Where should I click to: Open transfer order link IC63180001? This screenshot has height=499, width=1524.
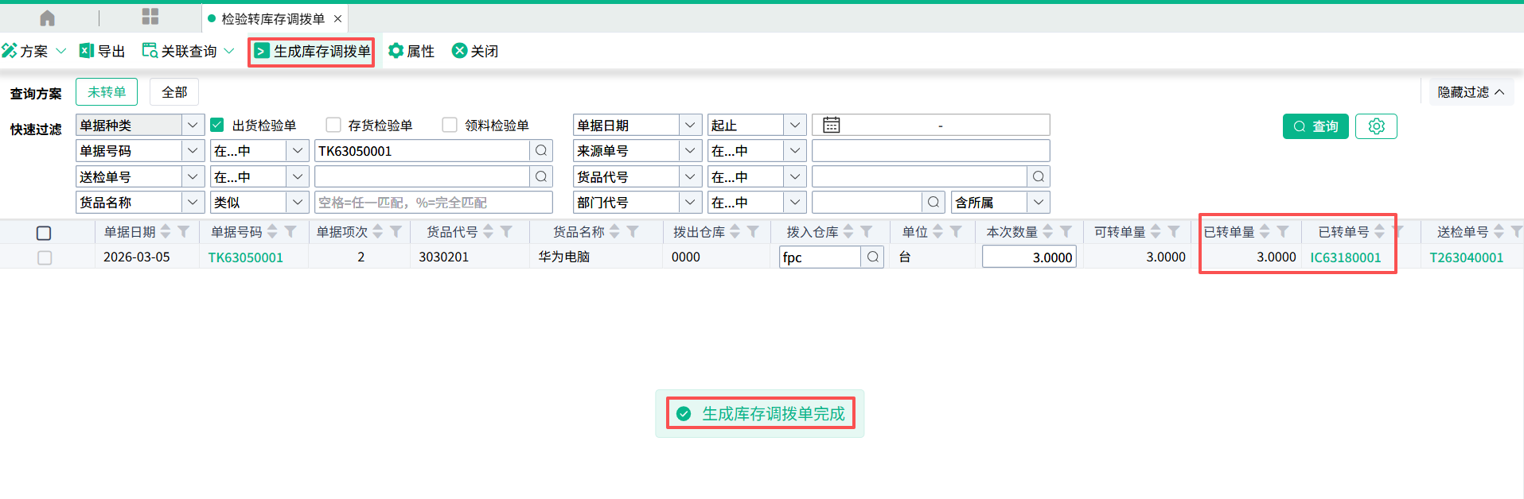click(x=1345, y=257)
